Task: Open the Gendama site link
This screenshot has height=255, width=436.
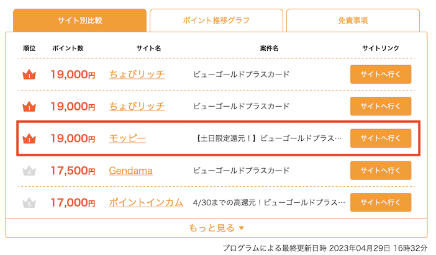Action: (x=130, y=171)
